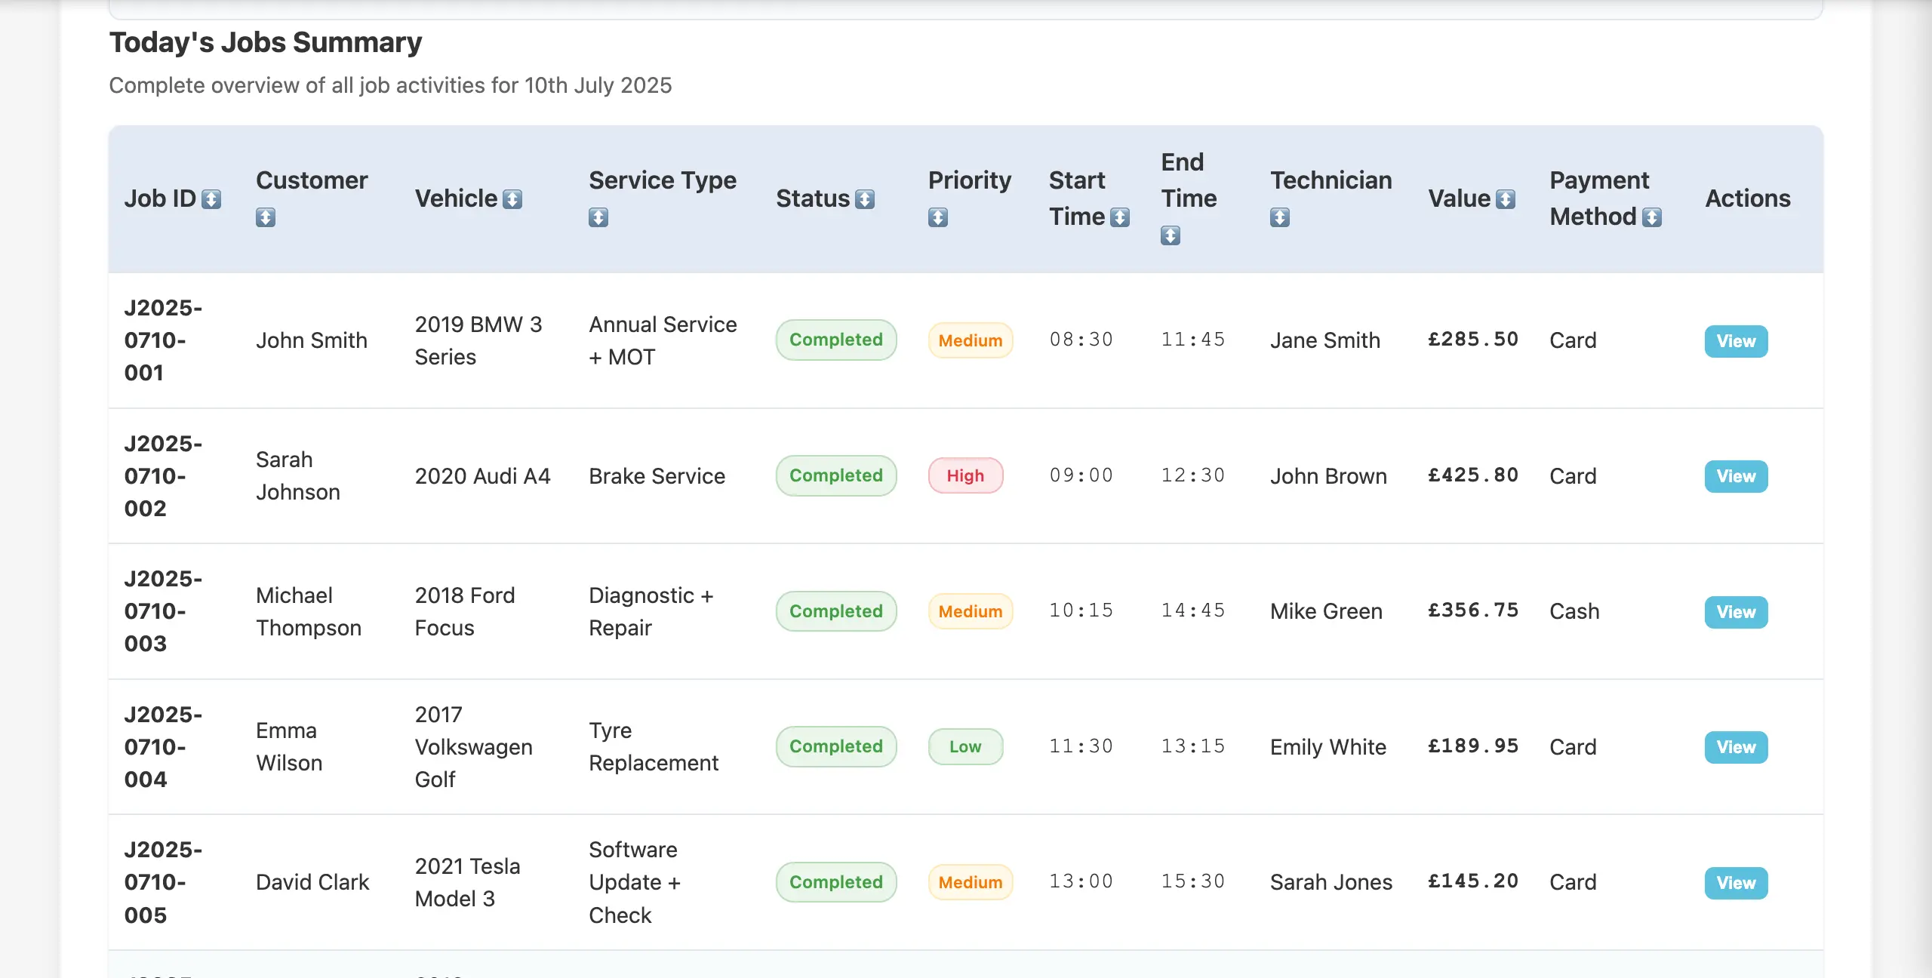This screenshot has width=1932, height=978.
Task: Sort by Value column icon
Action: pyautogui.click(x=1506, y=199)
